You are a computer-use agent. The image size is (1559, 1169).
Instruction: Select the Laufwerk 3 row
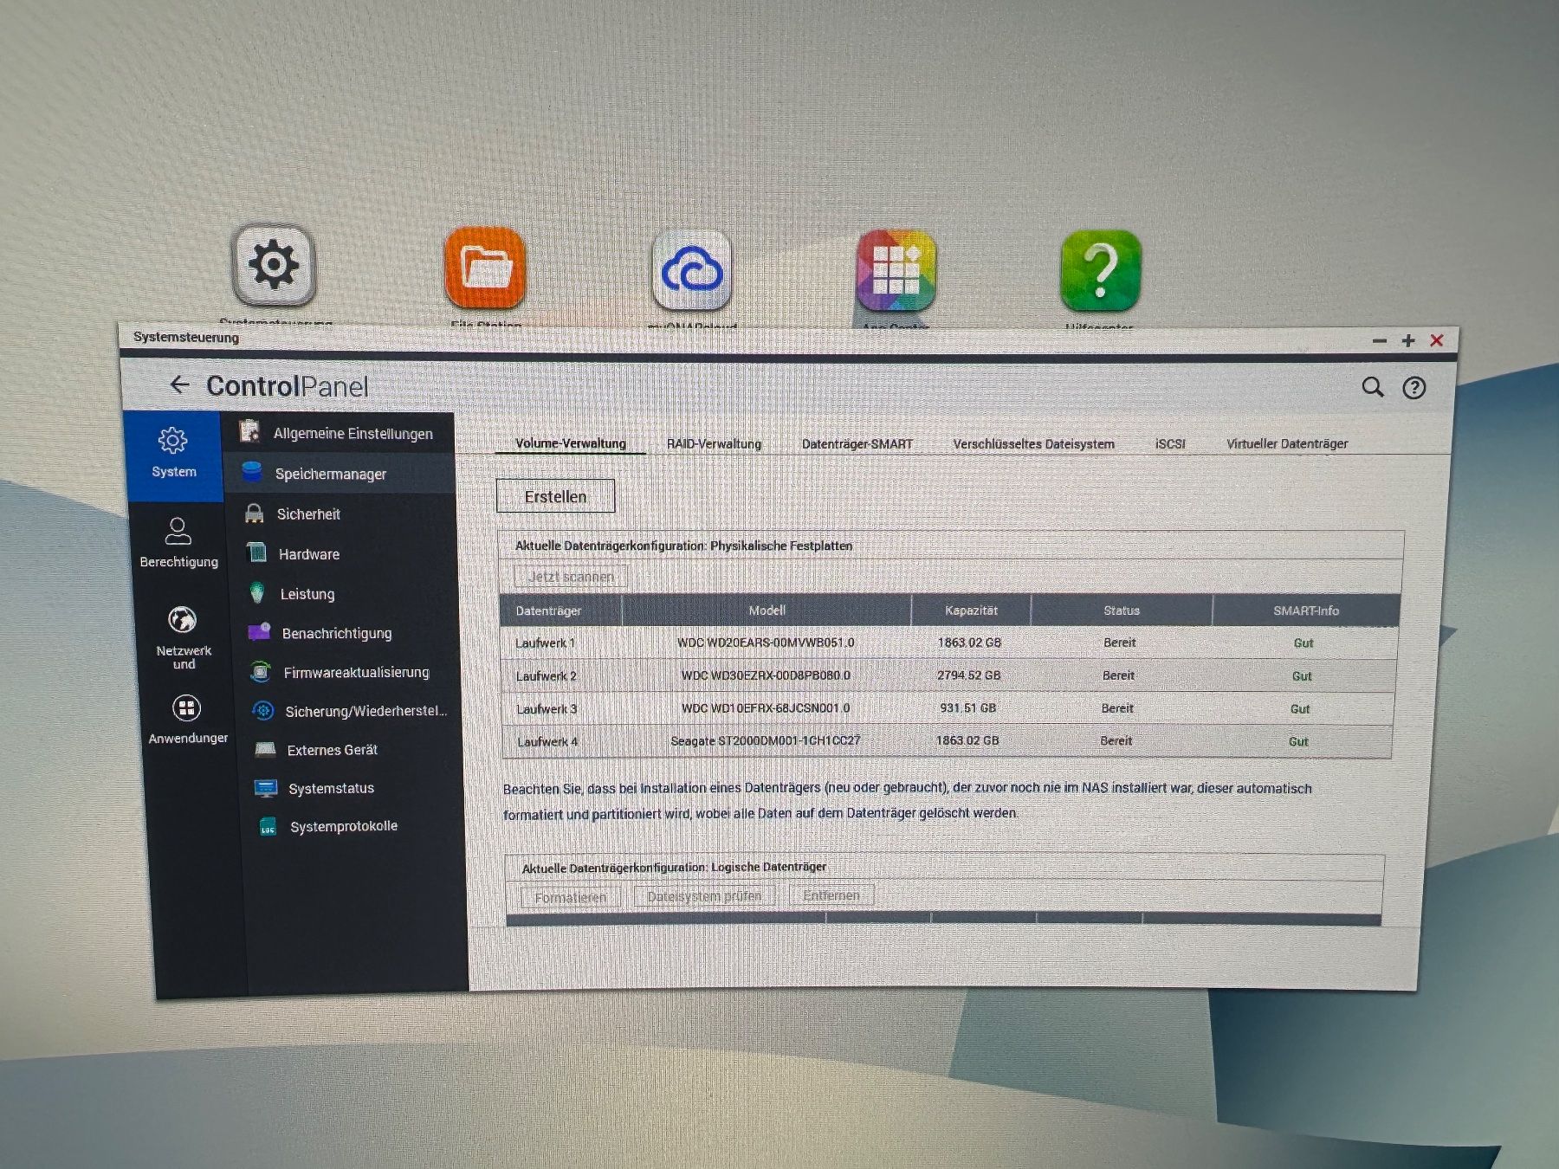pos(948,708)
